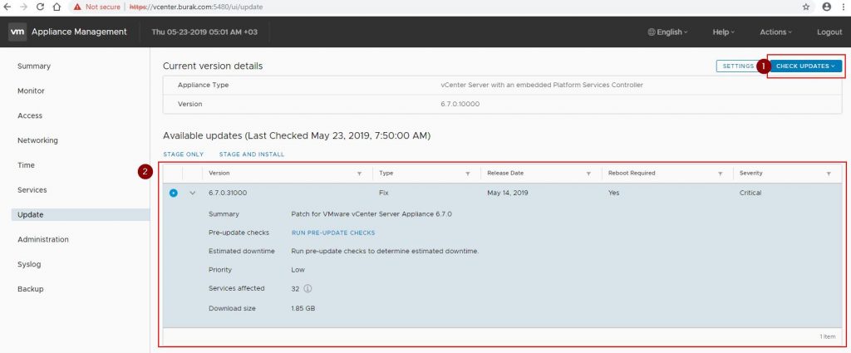This screenshot has width=851, height=353.
Task: Click the browser forward arrow
Action: click(23, 7)
